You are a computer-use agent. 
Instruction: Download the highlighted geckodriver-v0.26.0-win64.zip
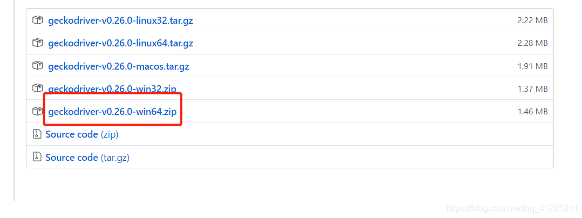pos(112,111)
